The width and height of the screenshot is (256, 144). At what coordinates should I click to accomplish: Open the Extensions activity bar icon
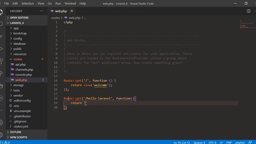tap(1, 61)
